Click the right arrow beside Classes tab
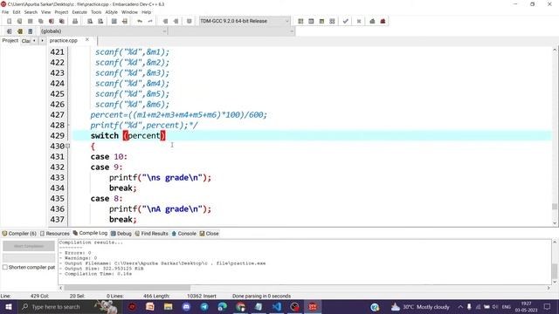Image resolution: width=559 pixels, height=314 pixels. (42, 41)
